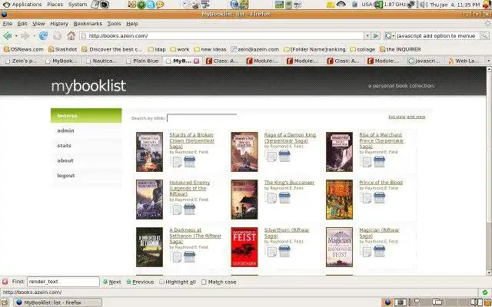Viewport: 492px width, 307px height.
Task: Open The King's Buccaneer title link
Action: (289, 183)
